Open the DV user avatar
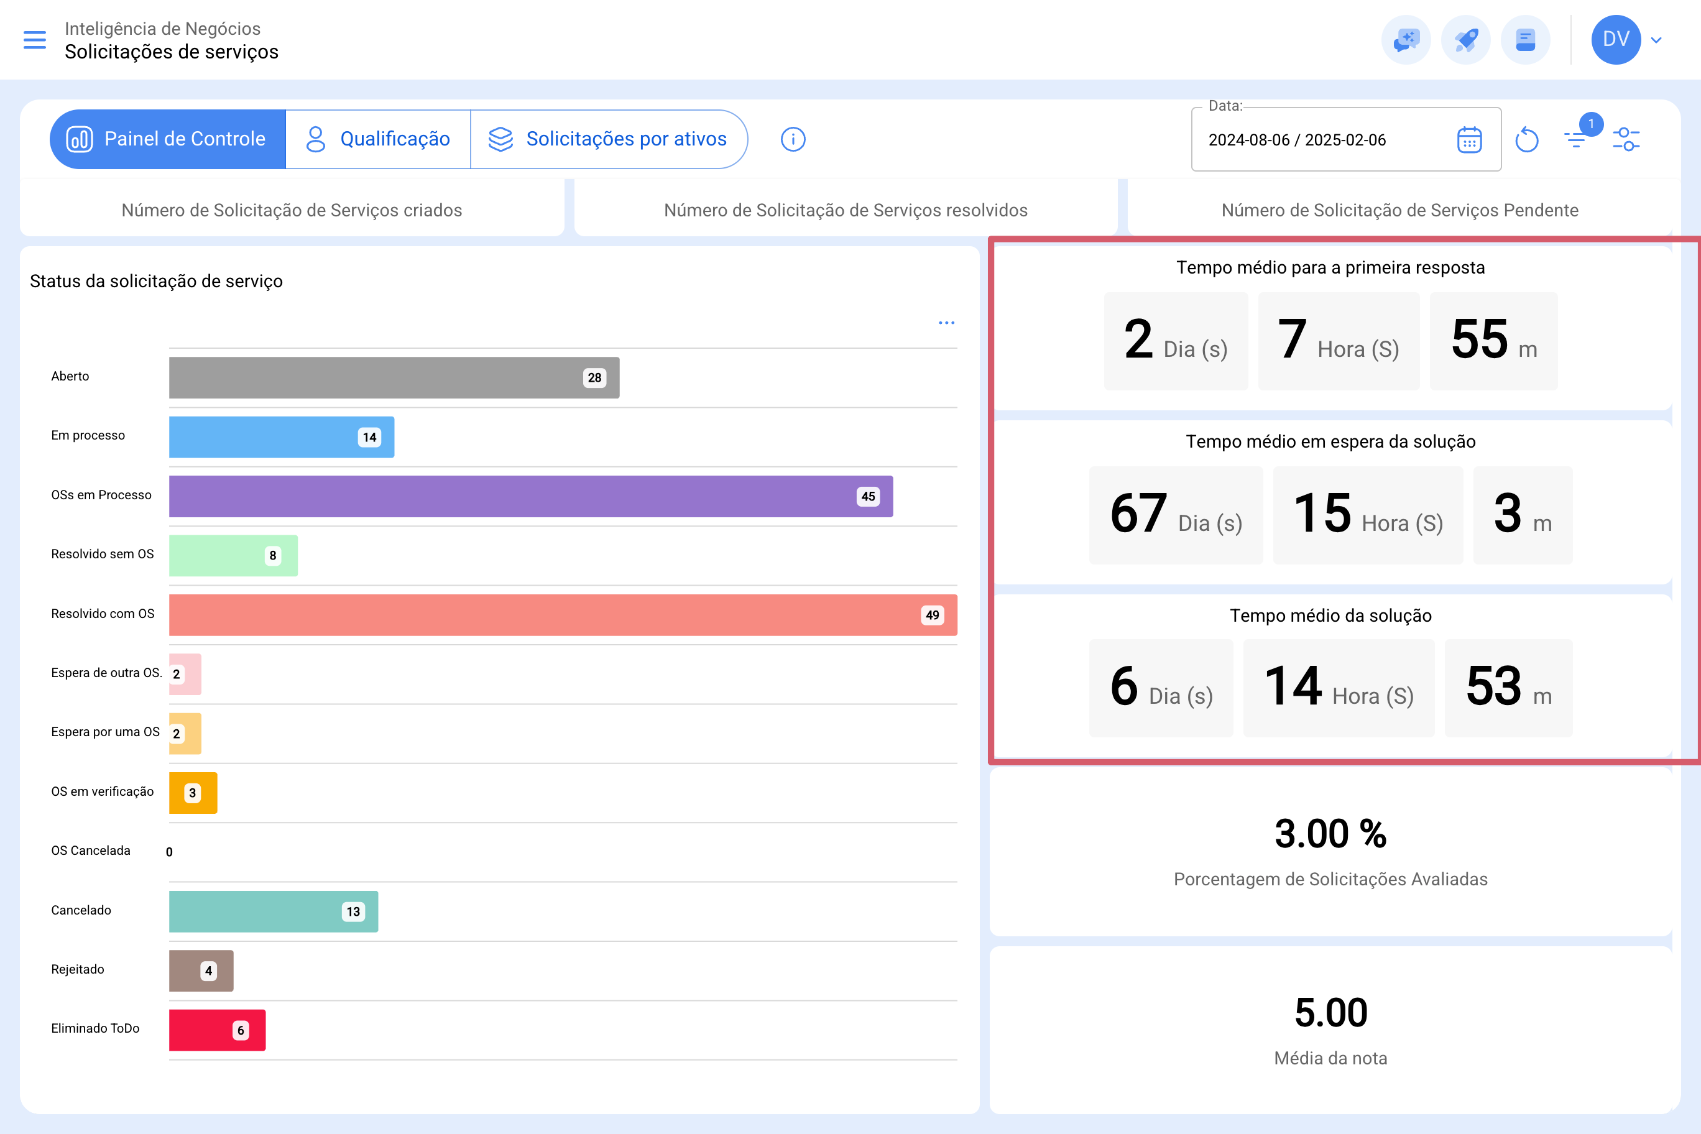The width and height of the screenshot is (1701, 1134). click(x=1616, y=40)
